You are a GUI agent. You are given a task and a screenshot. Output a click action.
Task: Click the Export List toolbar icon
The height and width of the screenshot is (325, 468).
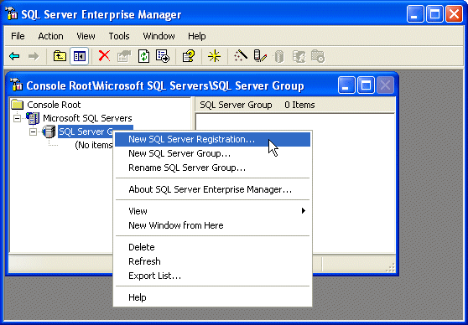[x=163, y=56]
